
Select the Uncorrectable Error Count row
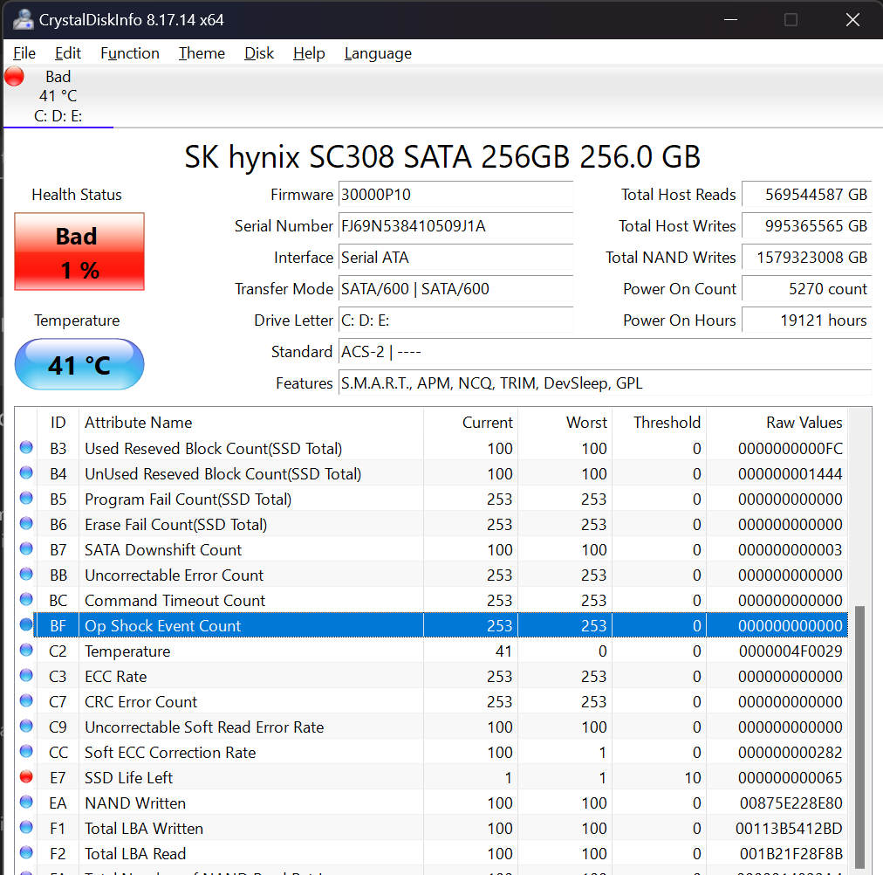(x=174, y=575)
